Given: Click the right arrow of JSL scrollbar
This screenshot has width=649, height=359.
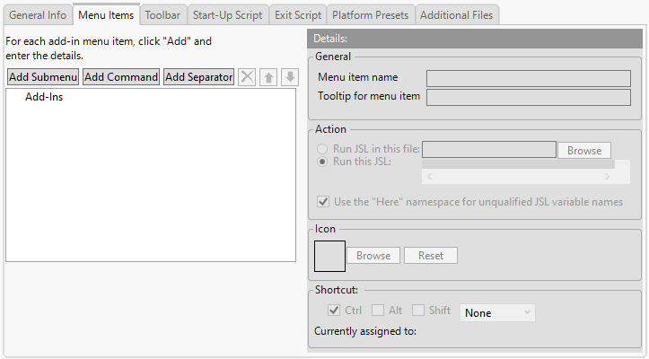Looking at the screenshot, I should coord(607,177).
